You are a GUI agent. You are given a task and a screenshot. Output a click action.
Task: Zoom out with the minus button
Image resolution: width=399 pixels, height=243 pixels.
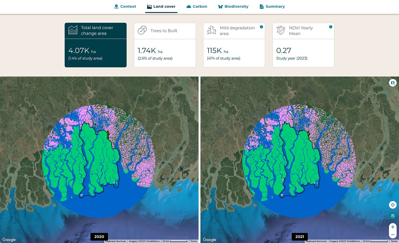click(393, 234)
